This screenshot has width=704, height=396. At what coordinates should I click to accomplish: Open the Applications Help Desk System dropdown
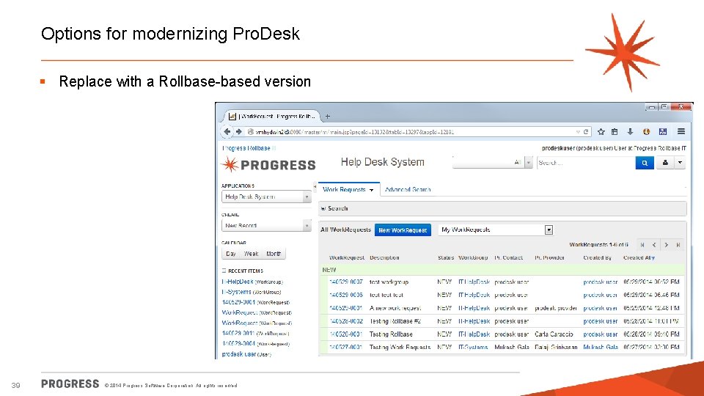(x=266, y=197)
